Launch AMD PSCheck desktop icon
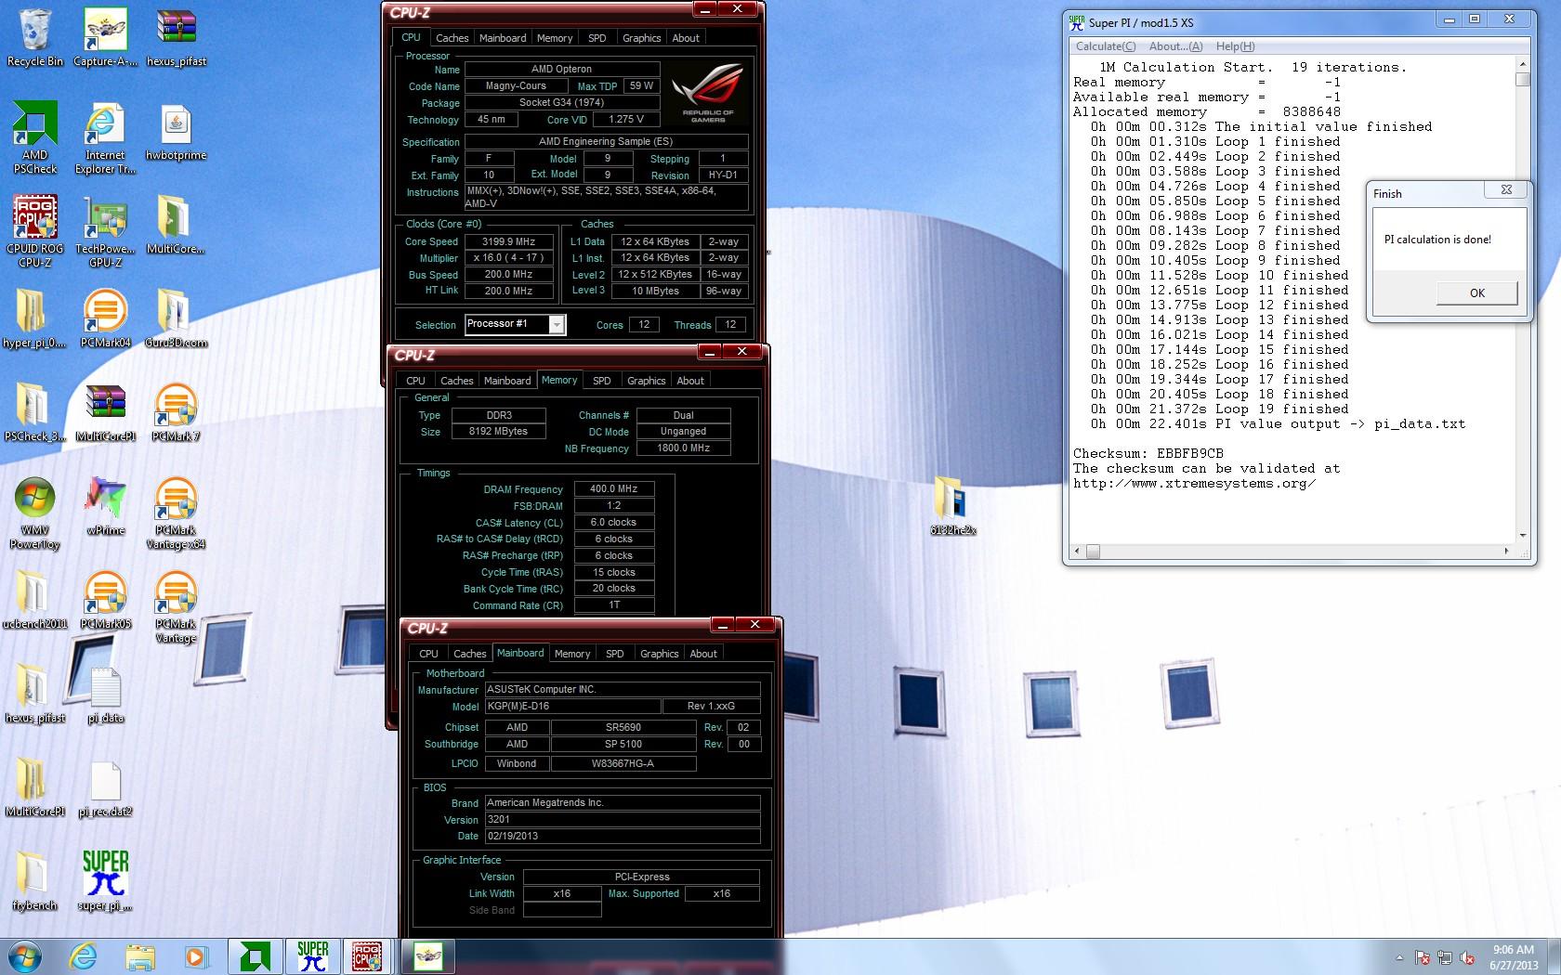The height and width of the screenshot is (975, 1561). click(35, 137)
